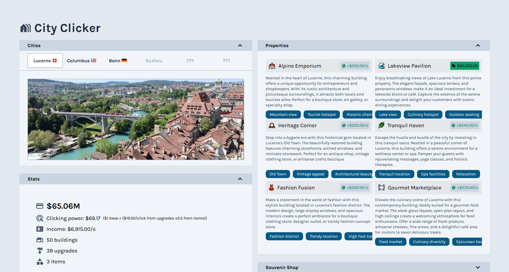The height and width of the screenshot is (272, 509).
Task: Expand the Souvenir Shop section
Action: 478,267
